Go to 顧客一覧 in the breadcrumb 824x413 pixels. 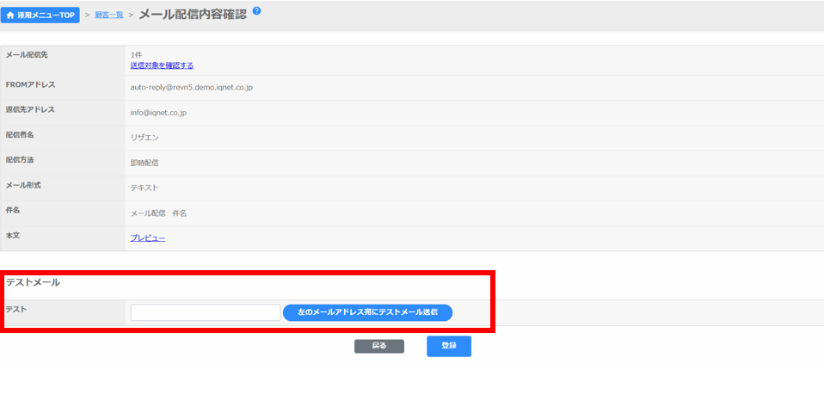click(108, 15)
